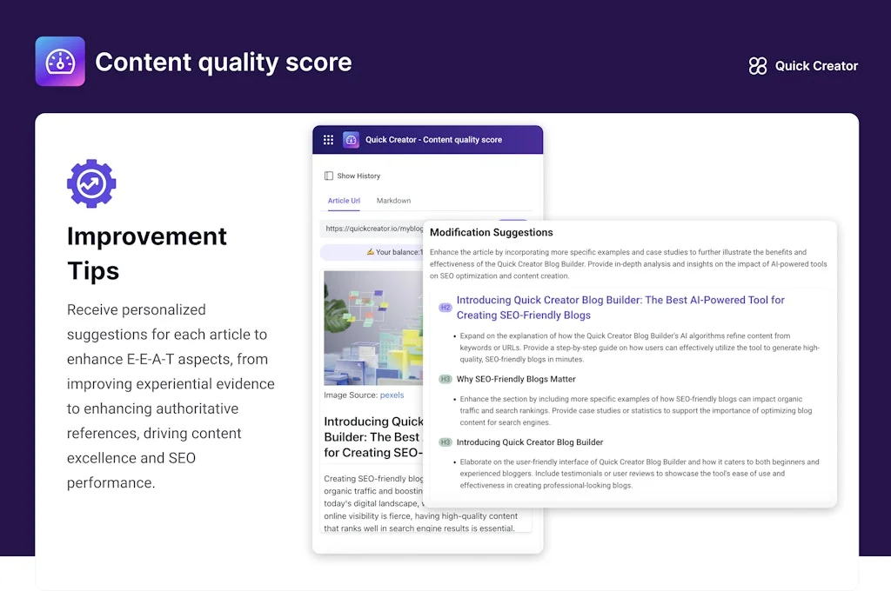Click the Show History panel icon
Viewport: 891px width, 591px height.
pyautogui.click(x=328, y=176)
